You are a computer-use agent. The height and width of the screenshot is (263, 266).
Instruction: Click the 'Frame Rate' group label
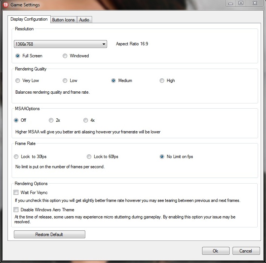point(25,143)
